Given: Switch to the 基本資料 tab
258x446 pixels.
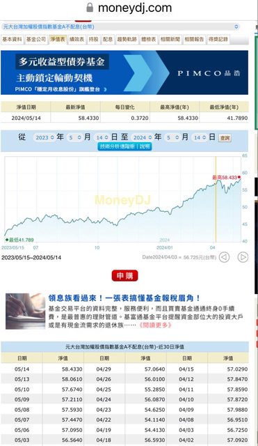Looking at the screenshot, I should point(13,40).
